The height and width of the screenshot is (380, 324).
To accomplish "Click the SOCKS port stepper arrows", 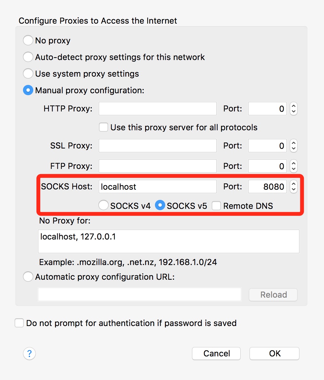I will pos(294,186).
